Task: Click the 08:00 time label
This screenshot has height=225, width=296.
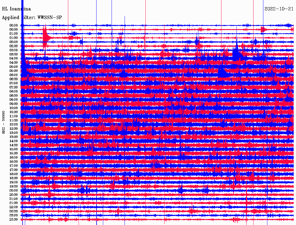Action: coord(14,91)
